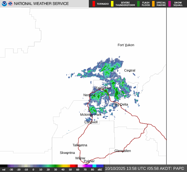Viewport: 187px width, 172px height.
Task: Click the magenta Snow Squall legend marker
Action: 170,4
